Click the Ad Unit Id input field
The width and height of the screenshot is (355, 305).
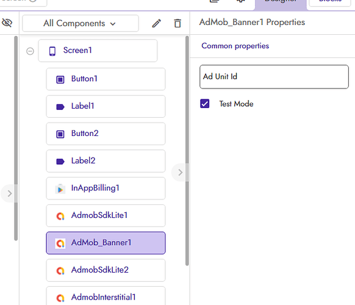274,77
